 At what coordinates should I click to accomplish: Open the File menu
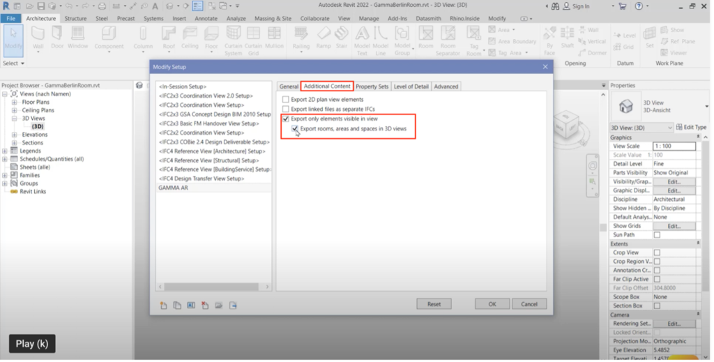tap(10, 19)
